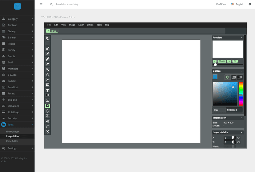Screen dimensions: 255x172
Task: Open the Effects menu
Action: pos(90,25)
